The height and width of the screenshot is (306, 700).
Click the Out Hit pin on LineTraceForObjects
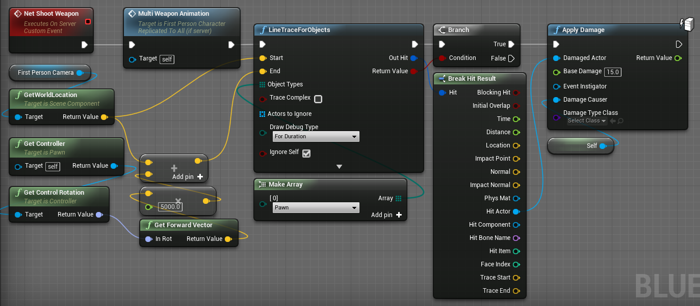413,57
